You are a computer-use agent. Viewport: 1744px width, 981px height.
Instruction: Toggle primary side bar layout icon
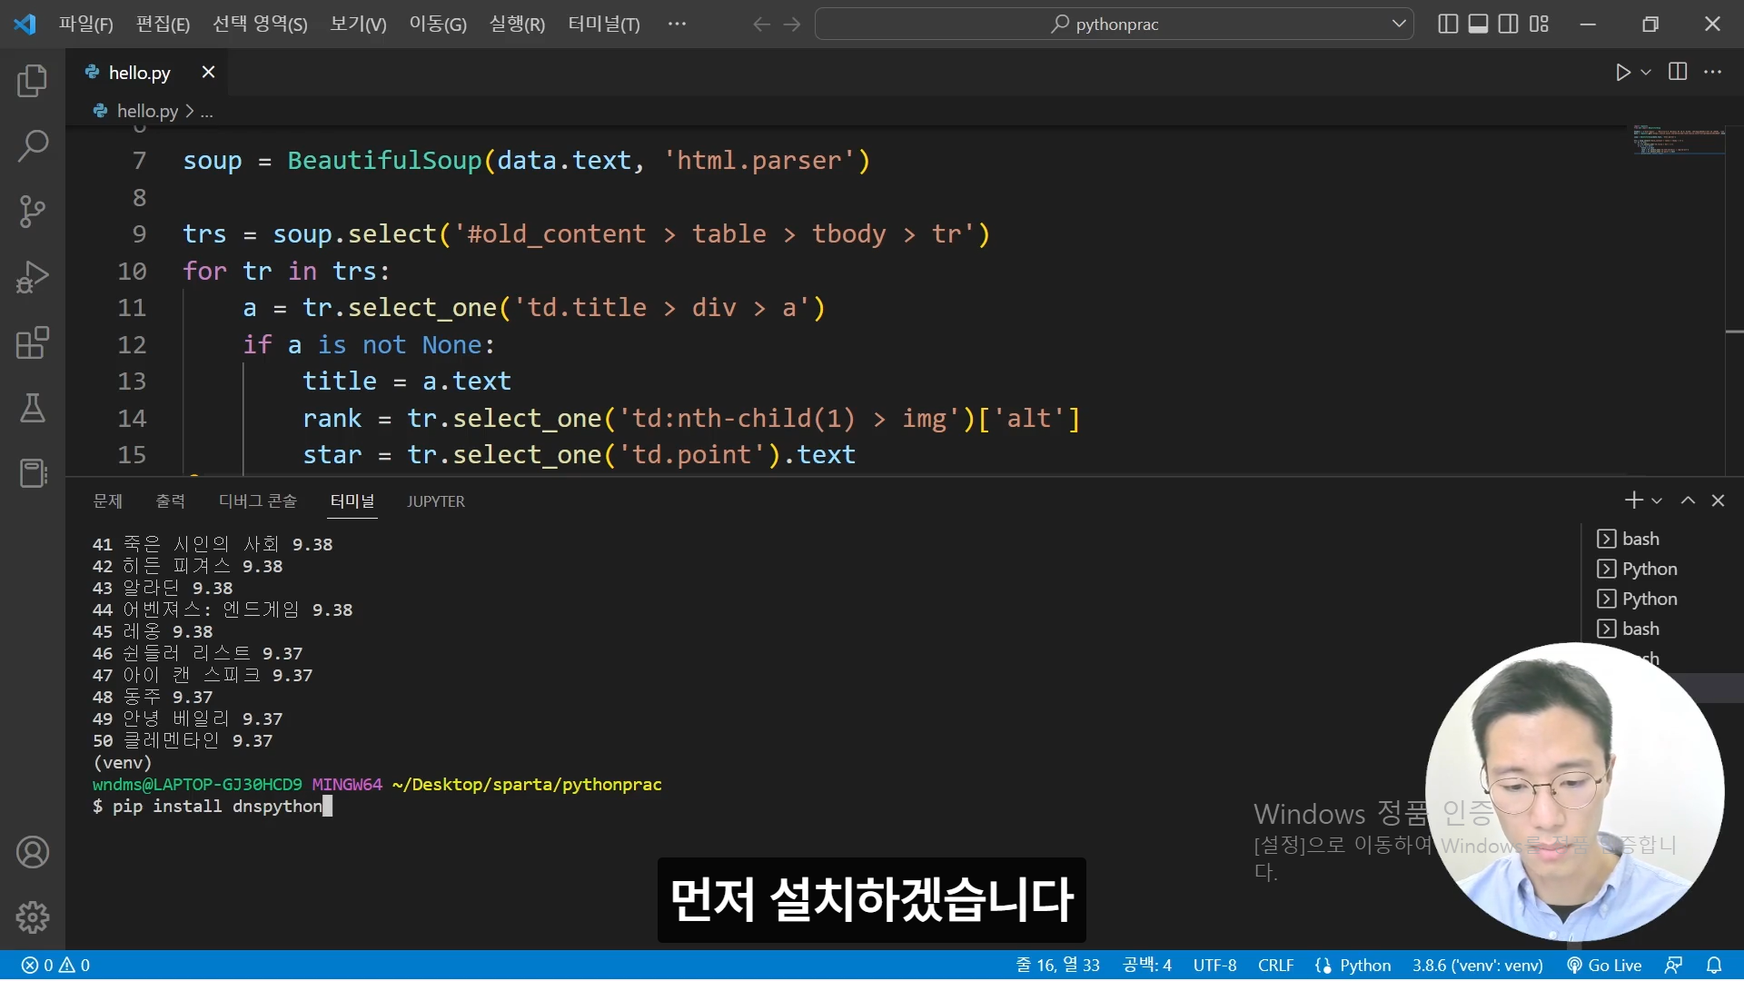[1448, 24]
